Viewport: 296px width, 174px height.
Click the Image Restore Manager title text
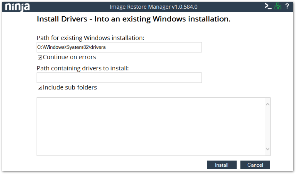tap(154, 7)
